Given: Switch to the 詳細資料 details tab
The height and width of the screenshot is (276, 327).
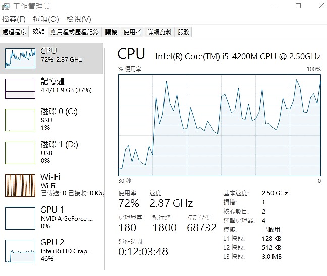Looking at the screenshot, I should coord(159,32).
